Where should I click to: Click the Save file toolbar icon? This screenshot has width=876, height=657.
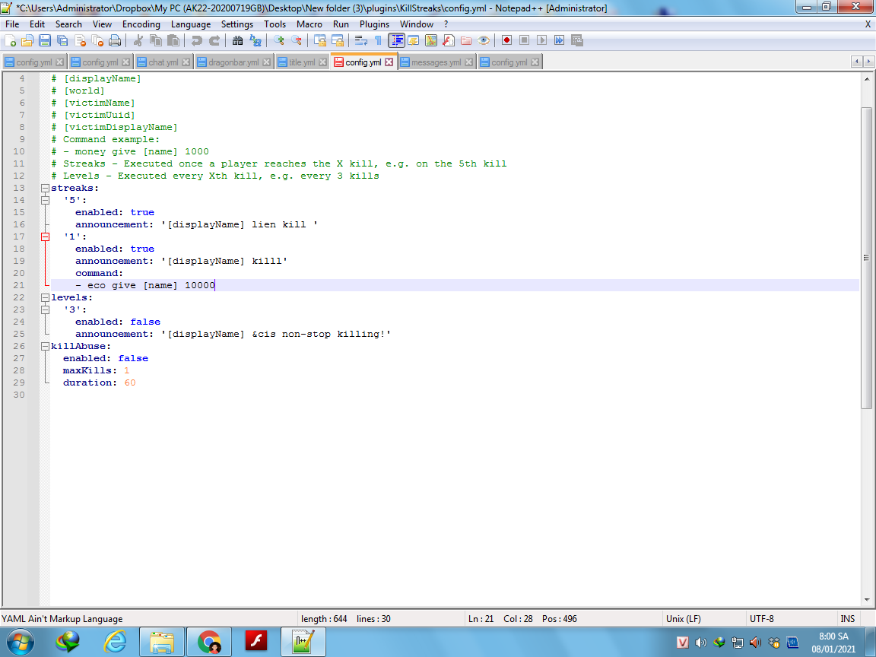click(44, 40)
